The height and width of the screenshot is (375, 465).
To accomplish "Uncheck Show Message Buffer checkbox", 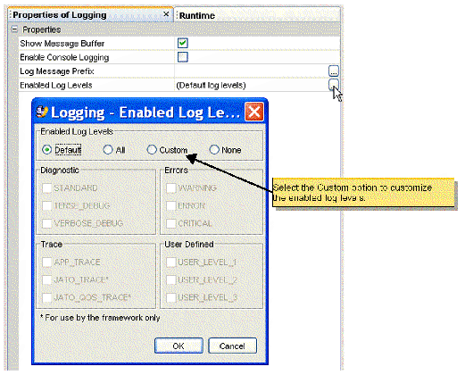I will pyautogui.click(x=182, y=43).
